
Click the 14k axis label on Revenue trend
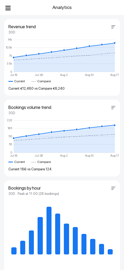pos(10,40)
